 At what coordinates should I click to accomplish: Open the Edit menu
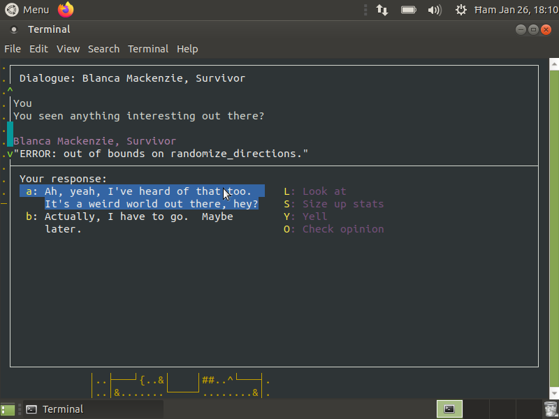(x=38, y=49)
